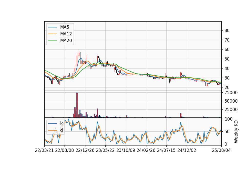This screenshot has width=246, height=177.
Task: Click the MA20 legend label
Action: (x=66, y=41)
